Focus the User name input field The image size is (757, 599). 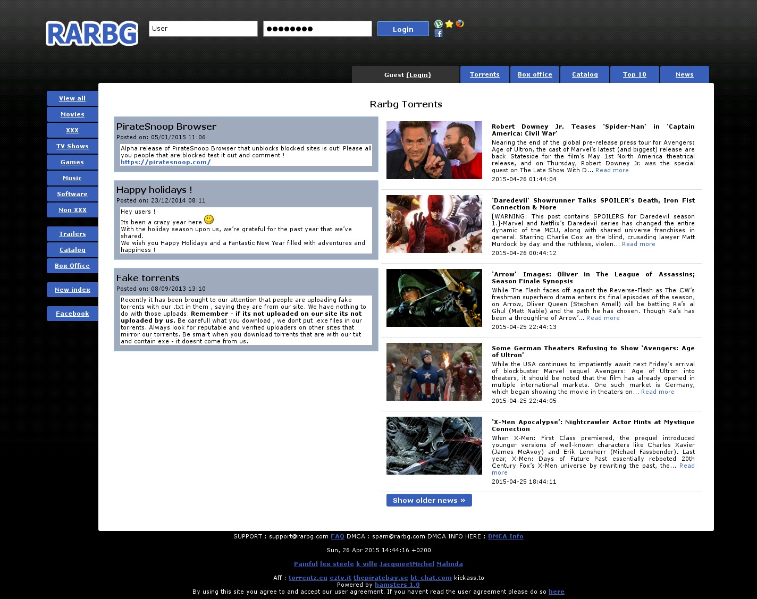tap(203, 29)
